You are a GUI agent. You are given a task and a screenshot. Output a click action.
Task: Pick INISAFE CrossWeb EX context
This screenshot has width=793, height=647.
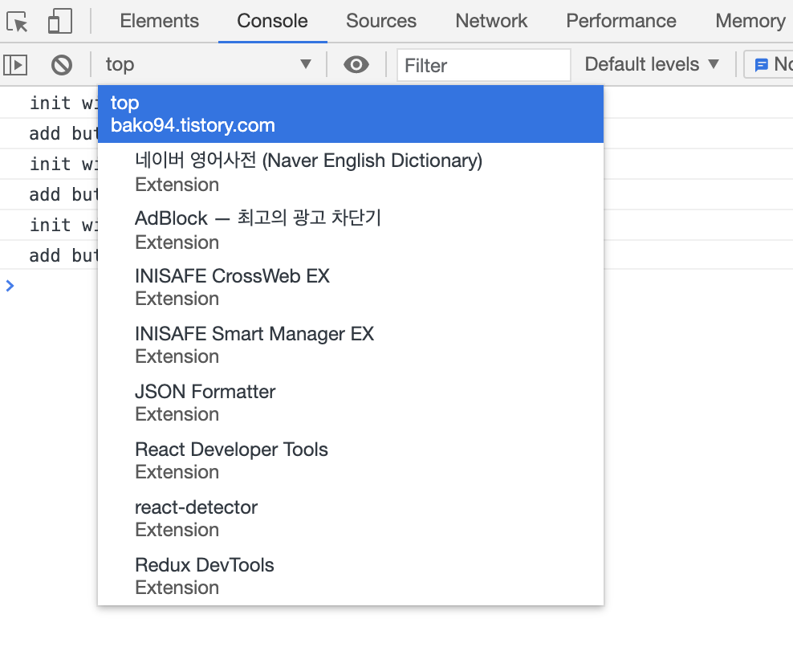coord(351,287)
